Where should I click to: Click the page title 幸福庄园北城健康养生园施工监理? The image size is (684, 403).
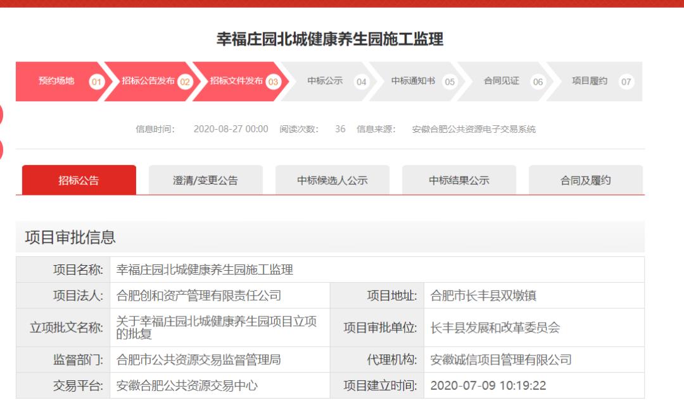coord(330,39)
